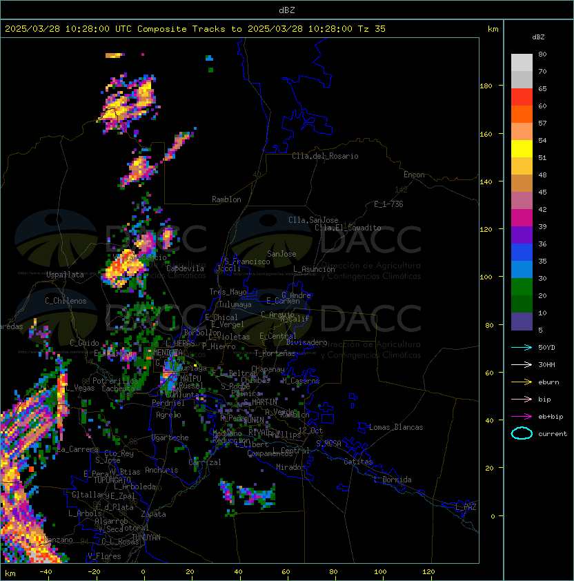Click the 'eburn' legend label
Screen dimensions: 574x581
click(x=548, y=382)
